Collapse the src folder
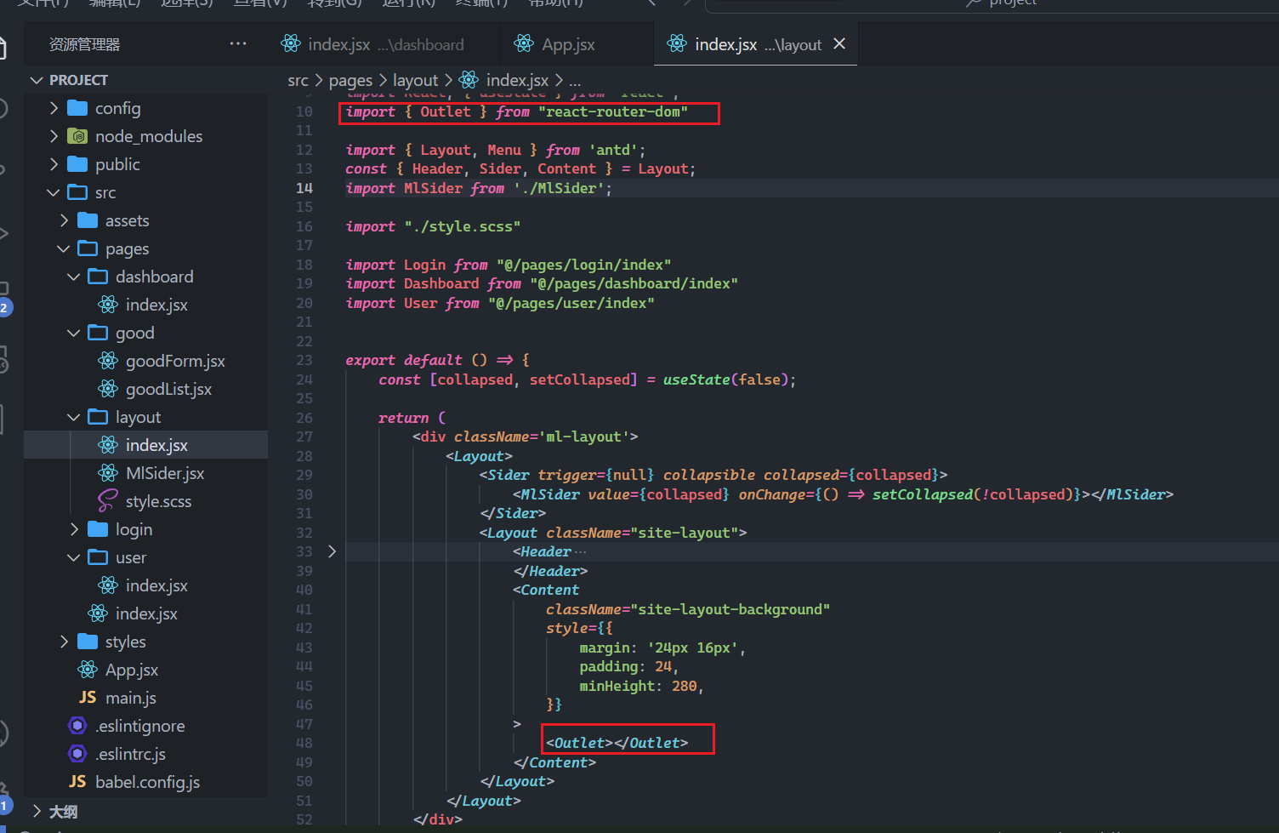 pos(54,192)
